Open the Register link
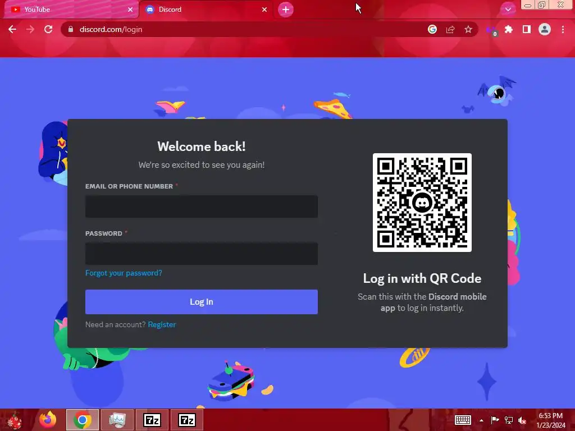 (x=162, y=324)
